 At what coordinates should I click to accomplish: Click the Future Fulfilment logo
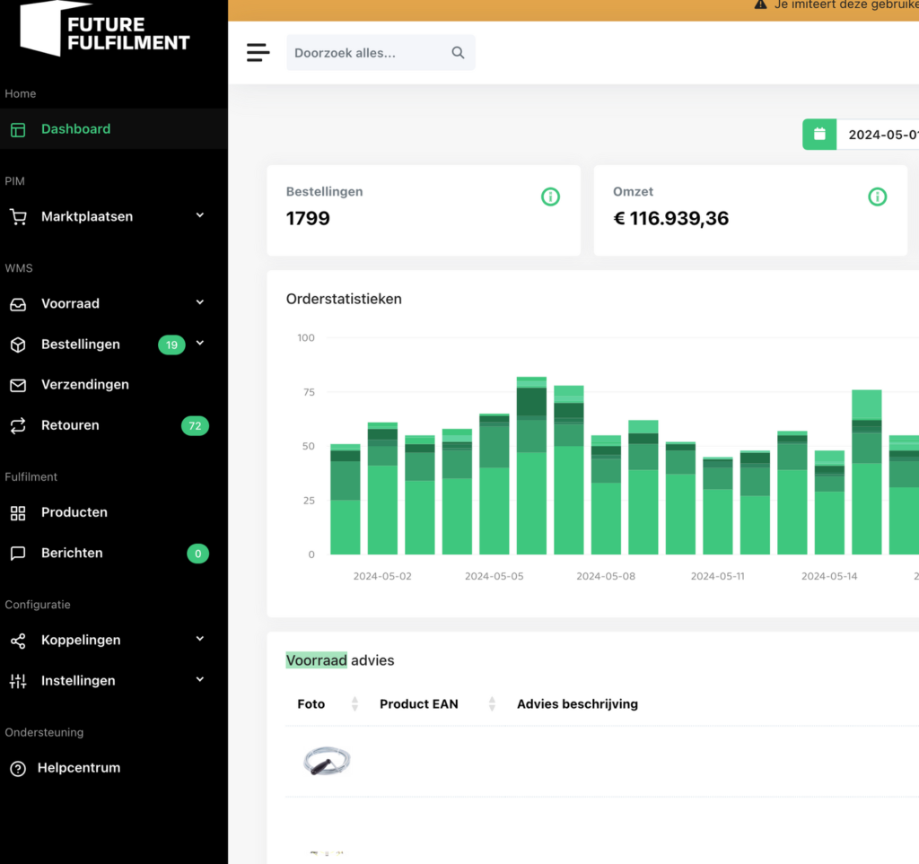[x=105, y=30]
